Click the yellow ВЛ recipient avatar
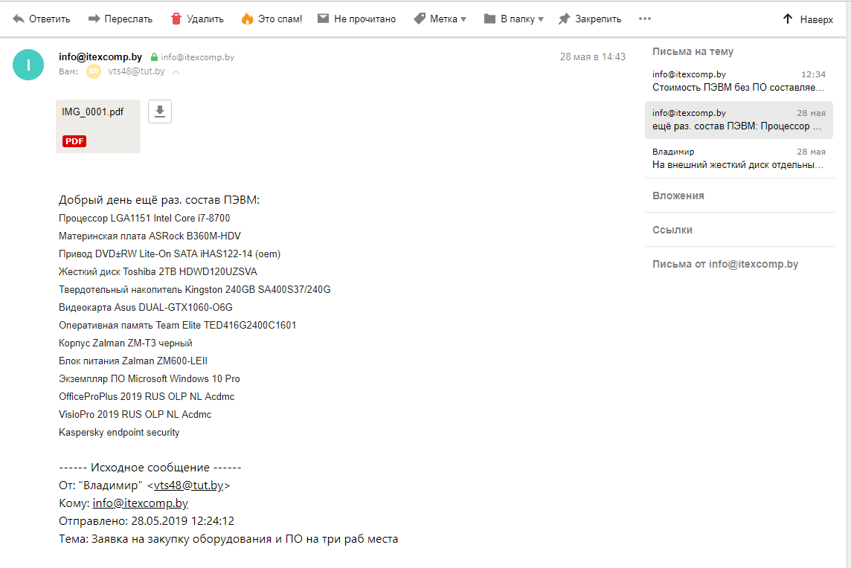Viewport: 851px width, 568px height. (x=94, y=71)
